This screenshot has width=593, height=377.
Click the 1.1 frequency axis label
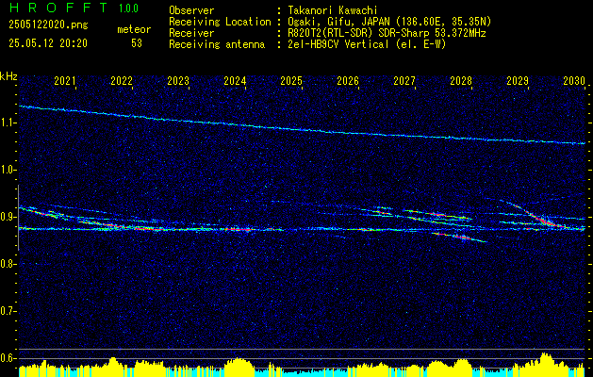click(8, 123)
